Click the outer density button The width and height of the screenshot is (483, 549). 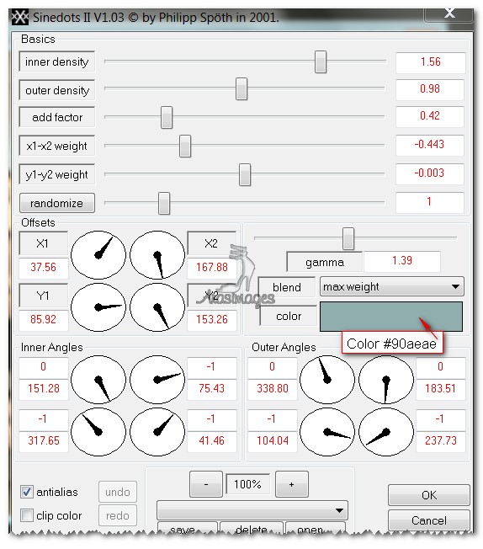coord(56,90)
